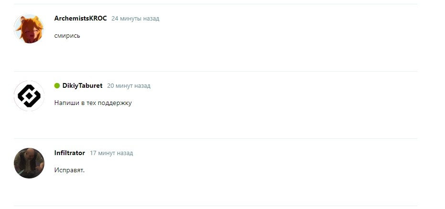
Task: Open the "17 минут назад" comment permalink
Action: (111, 153)
